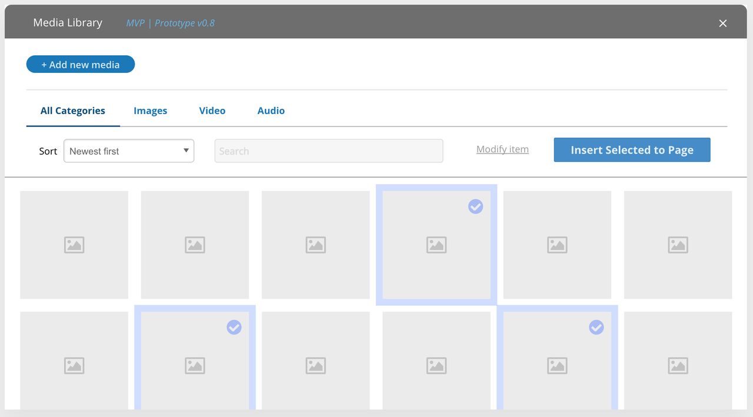Image resolution: width=753 pixels, height=417 pixels.
Task: Click the placeholder icon on the fourth bottom-row thumbnail
Action: [436, 365]
